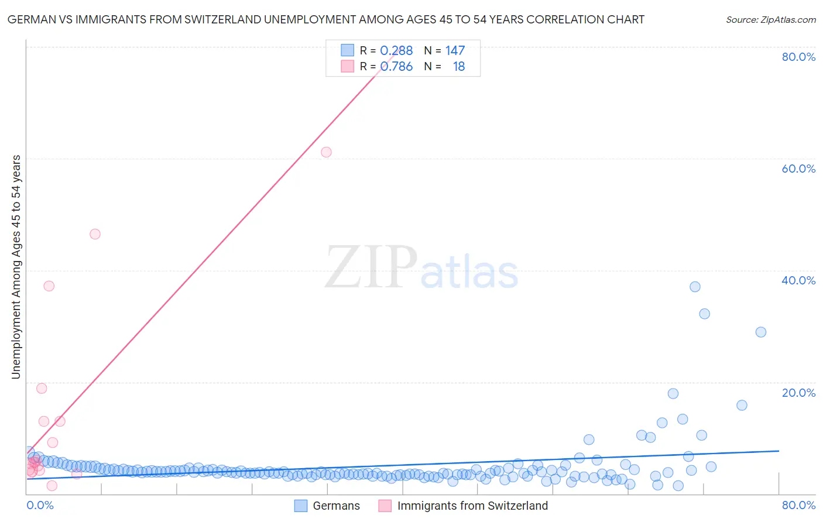Click the Immigrants from Switzerland legend label
823x522 pixels.
tap(472, 506)
